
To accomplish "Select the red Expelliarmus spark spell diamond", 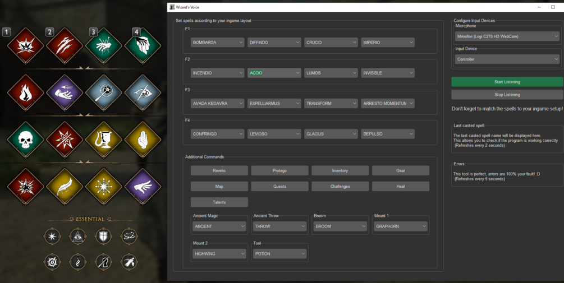I will [65, 140].
